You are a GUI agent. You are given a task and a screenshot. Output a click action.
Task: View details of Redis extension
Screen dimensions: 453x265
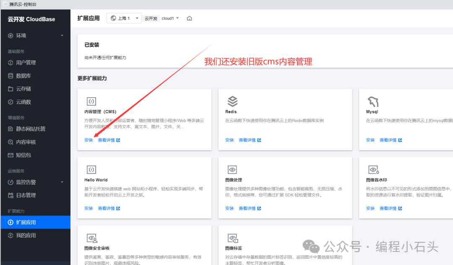tap(247, 140)
